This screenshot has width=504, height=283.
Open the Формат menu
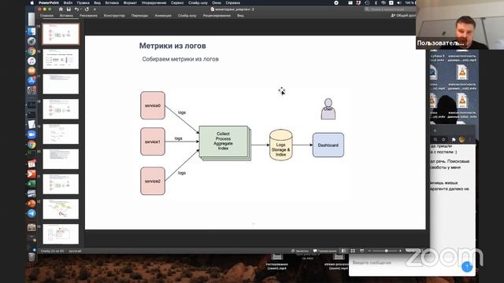point(130,2)
